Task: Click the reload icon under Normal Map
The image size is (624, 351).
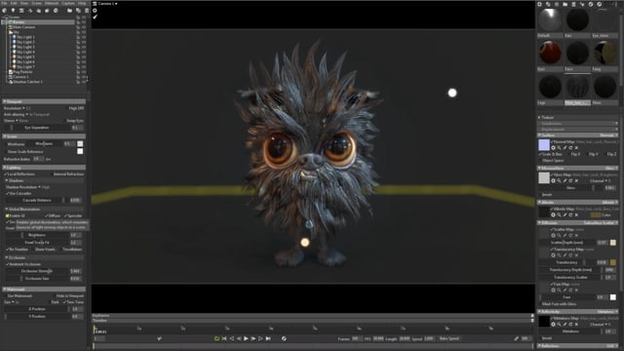Action: point(570,147)
